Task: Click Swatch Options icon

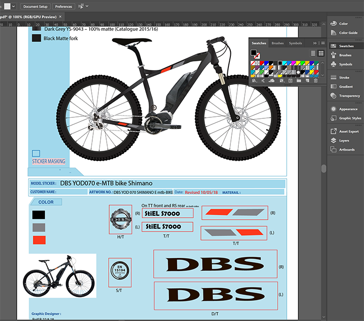Action: pyautogui.click(x=290, y=81)
